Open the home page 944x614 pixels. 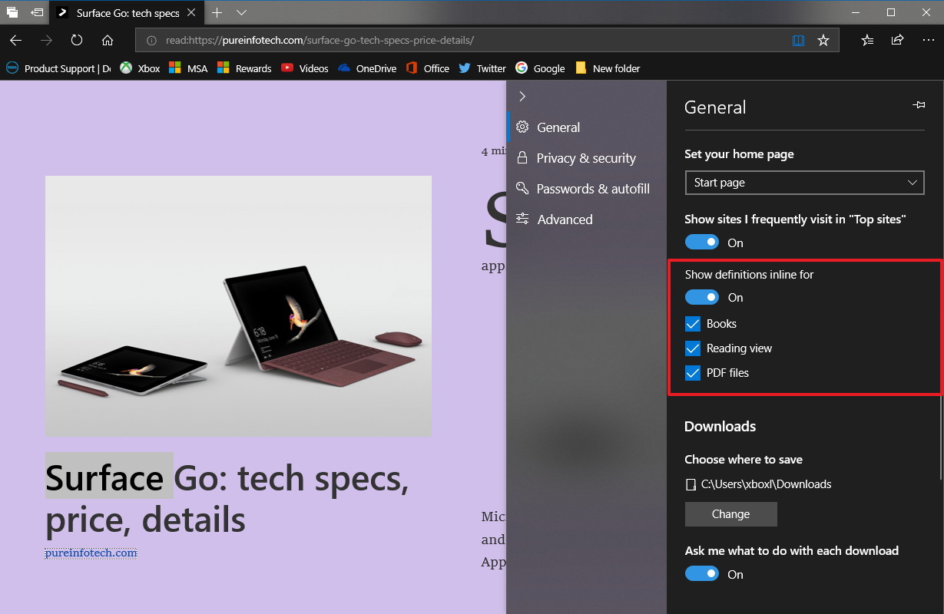tap(108, 41)
